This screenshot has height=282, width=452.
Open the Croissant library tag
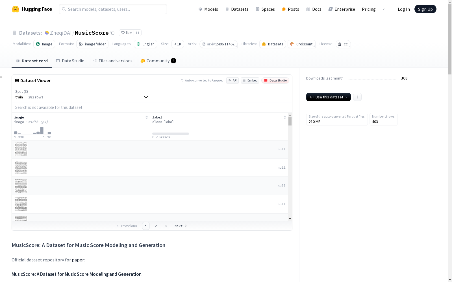tap(301, 44)
